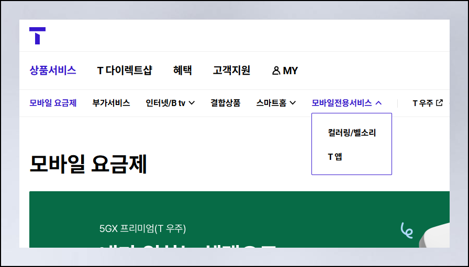Open the MY user profile icon
Screen dimensions: 469x267
(x=276, y=71)
